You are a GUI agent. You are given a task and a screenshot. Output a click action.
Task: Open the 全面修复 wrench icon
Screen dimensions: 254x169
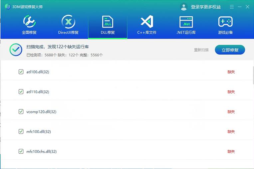pos(29,21)
